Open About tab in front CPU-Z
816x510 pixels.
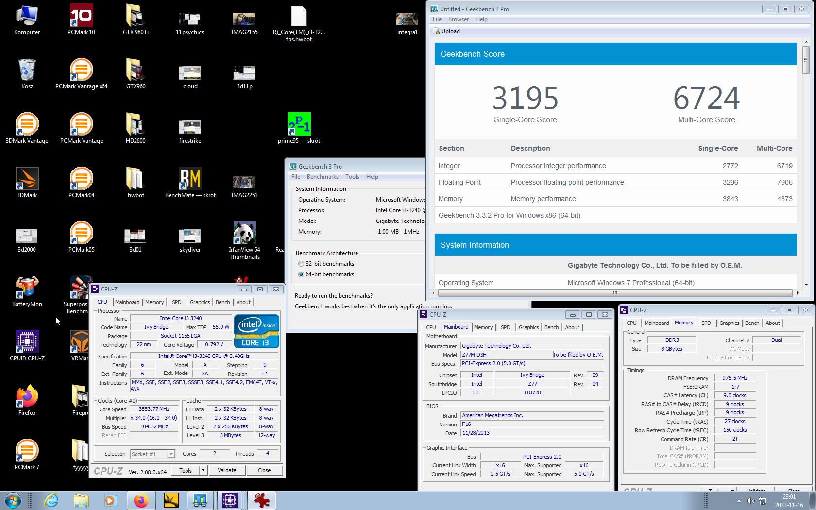[x=243, y=302]
